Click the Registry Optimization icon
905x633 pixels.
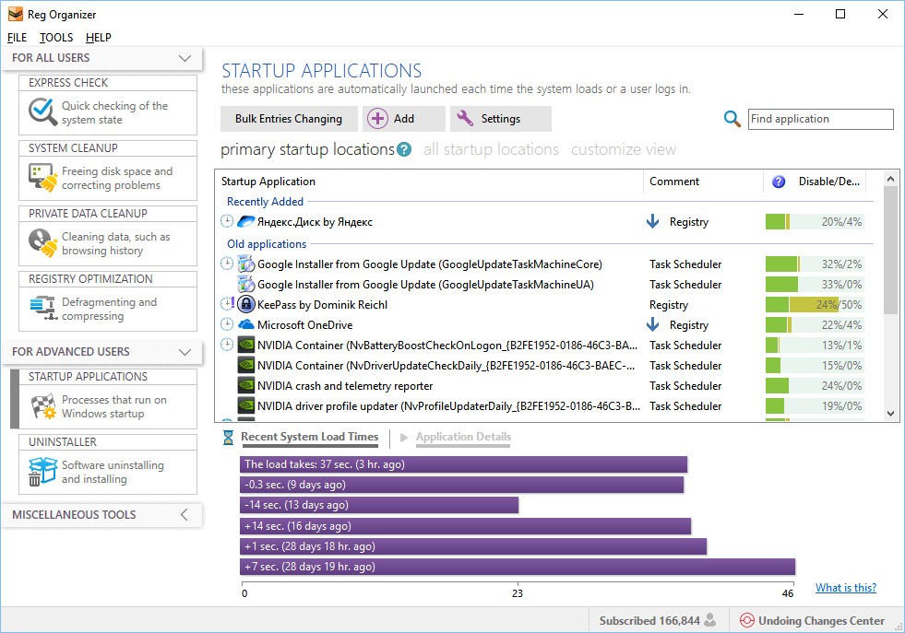[x=42, y=309]
